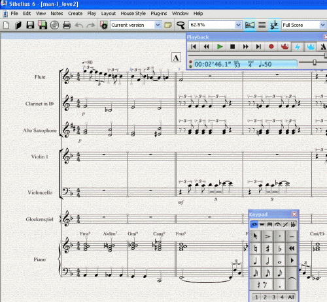Screen dimensions: 327x302
Task: Export audio with the CD disc icon
Action: 54,25
